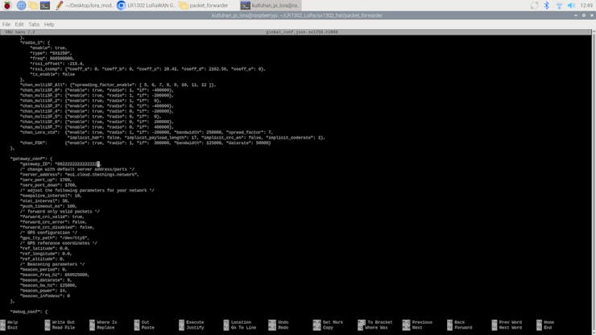Viewport: 596px width, 335px height.
Task: Click the beacon_power line
Action: pos(43,291)
